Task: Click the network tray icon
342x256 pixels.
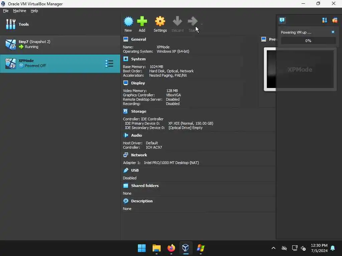Action: pyautogui.click(x=295, y=248)
